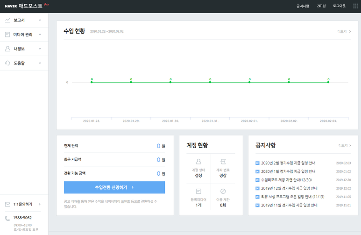Click chart data point for 2020.02.01.
The width and height of the screenshot is (361, 235).
pos(249,82)
